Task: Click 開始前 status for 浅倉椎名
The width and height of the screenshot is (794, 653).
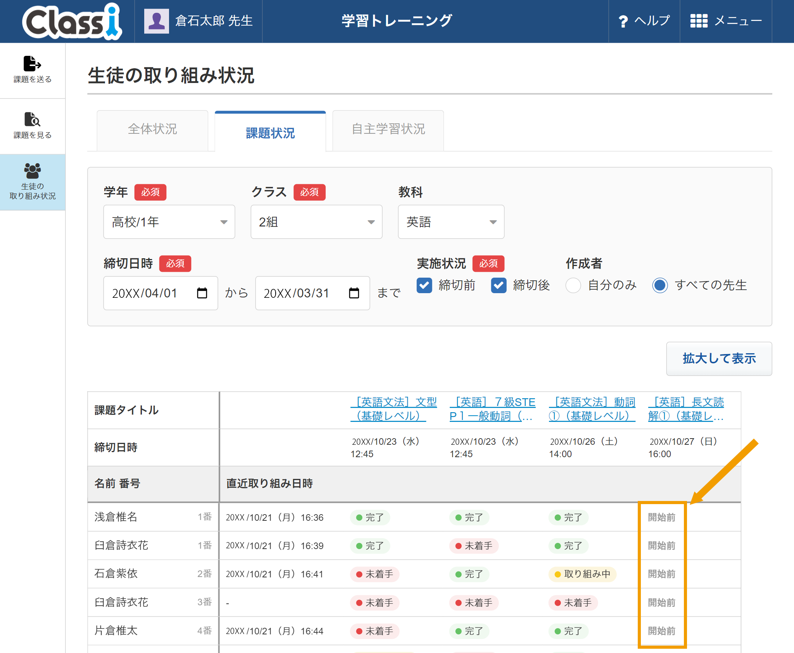Action: [662, 517]
